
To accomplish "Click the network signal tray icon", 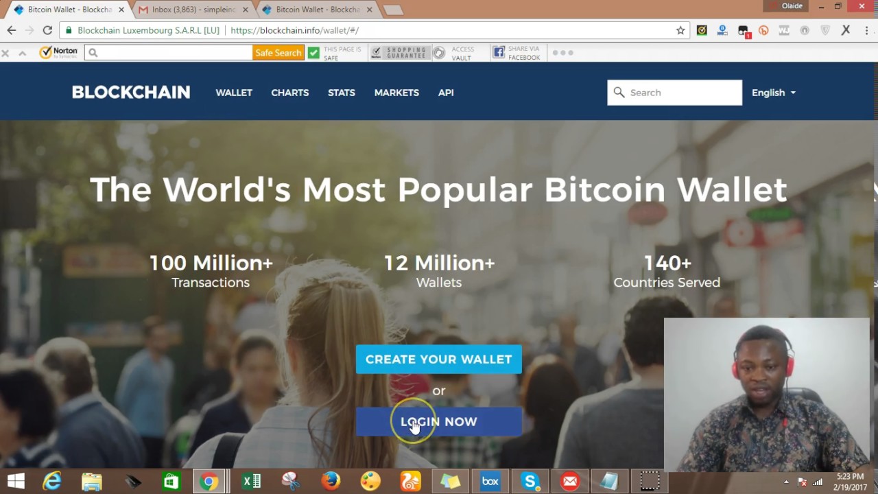I will 817,482.
